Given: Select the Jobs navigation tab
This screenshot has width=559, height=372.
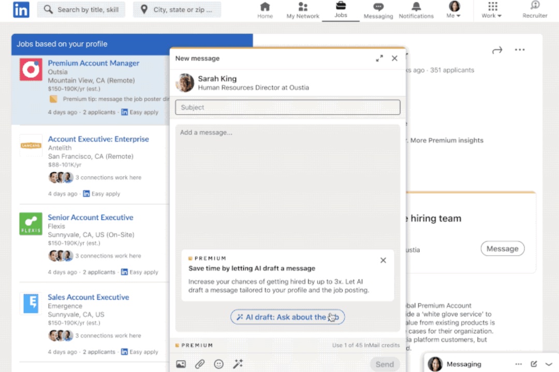Looking at the screenshot, I should point(341,10).
